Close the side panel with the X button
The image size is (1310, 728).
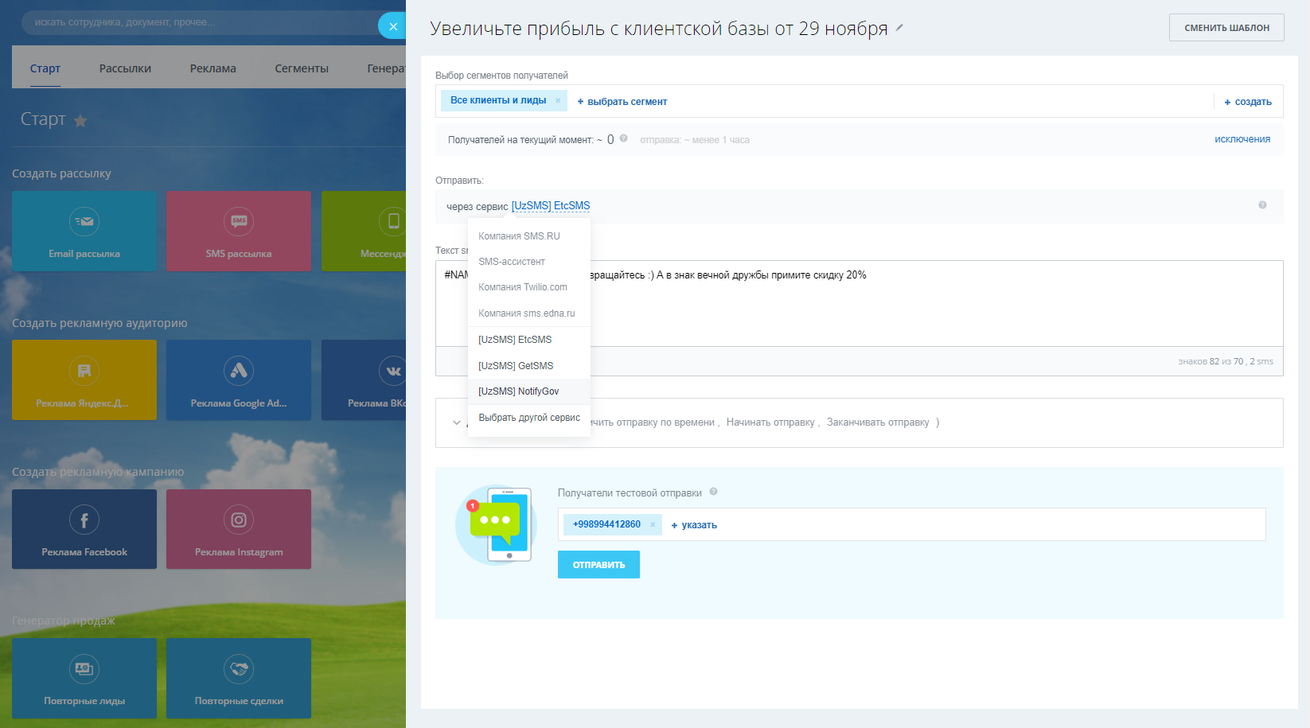pos(392,25)
